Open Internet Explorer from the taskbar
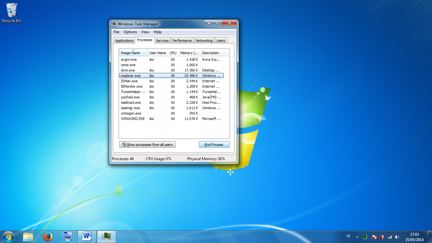 67,236
